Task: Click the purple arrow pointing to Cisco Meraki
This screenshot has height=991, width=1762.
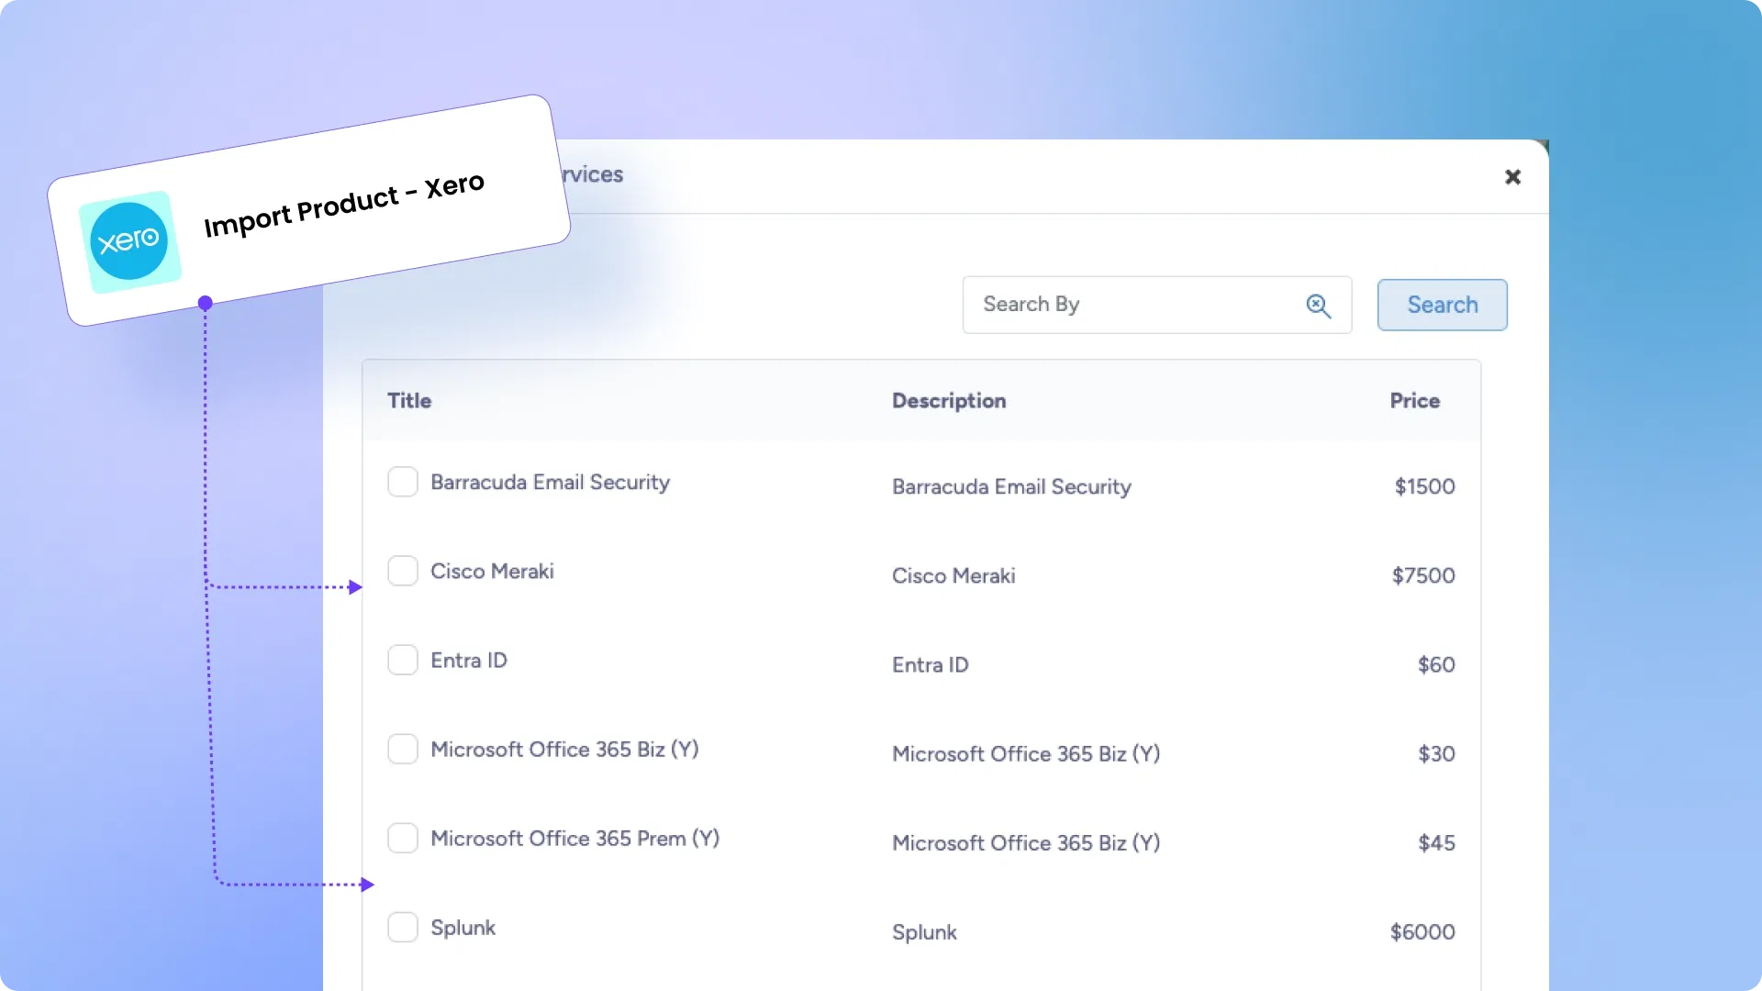Action: pos(355,587)
